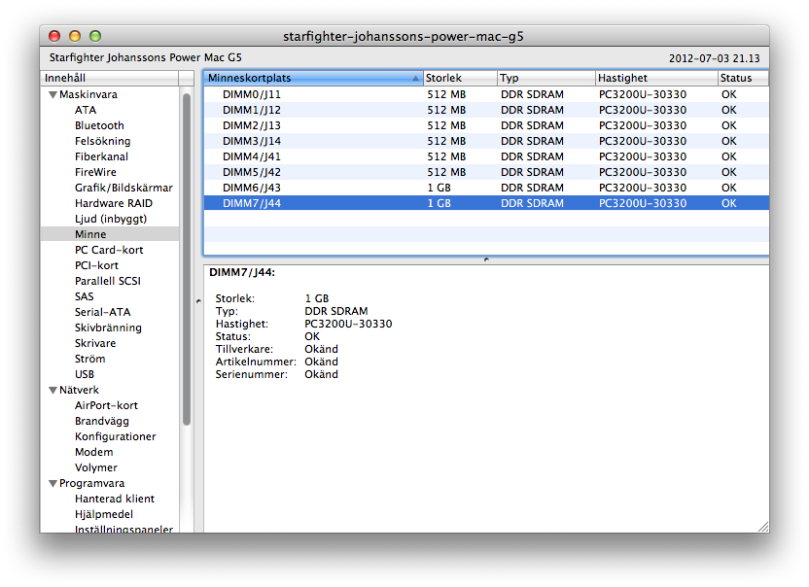
Task: Select Fiberkanal in the sidebar
Action: (x=101, y=156)
